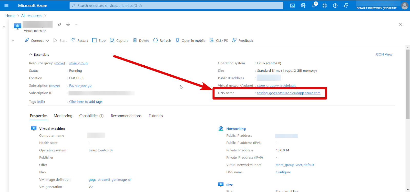
Task: Open the JSON View link
Action: [384, 54]
